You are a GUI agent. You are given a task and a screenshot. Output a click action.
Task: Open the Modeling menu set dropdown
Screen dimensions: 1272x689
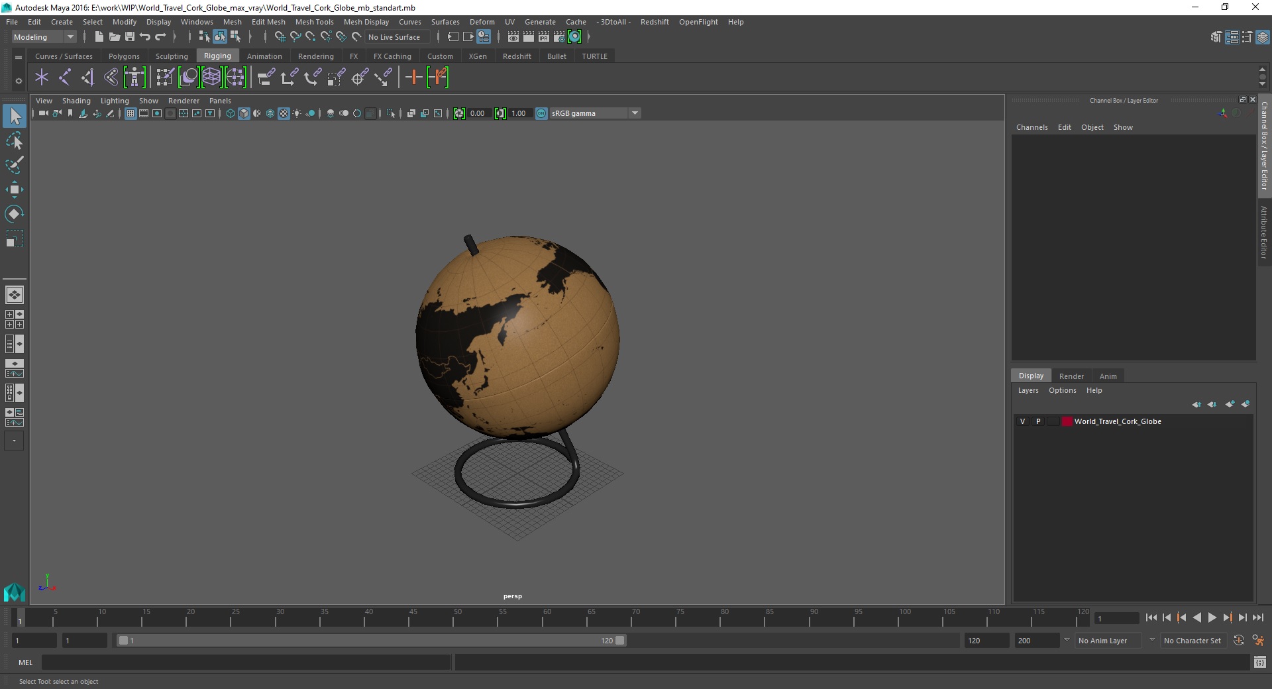[44, 37]
